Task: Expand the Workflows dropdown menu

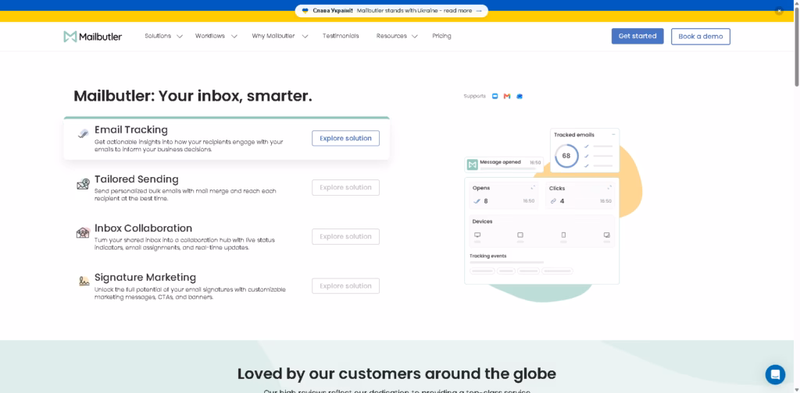Action: point(216,36)
